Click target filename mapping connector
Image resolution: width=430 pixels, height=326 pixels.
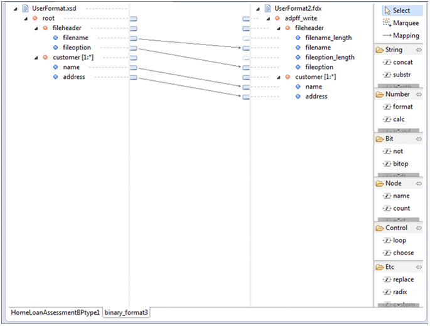click(246, 48)
